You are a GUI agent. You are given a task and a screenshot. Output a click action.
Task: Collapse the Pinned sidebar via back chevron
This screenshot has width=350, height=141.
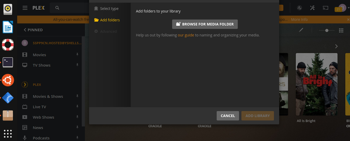(25, 30)
